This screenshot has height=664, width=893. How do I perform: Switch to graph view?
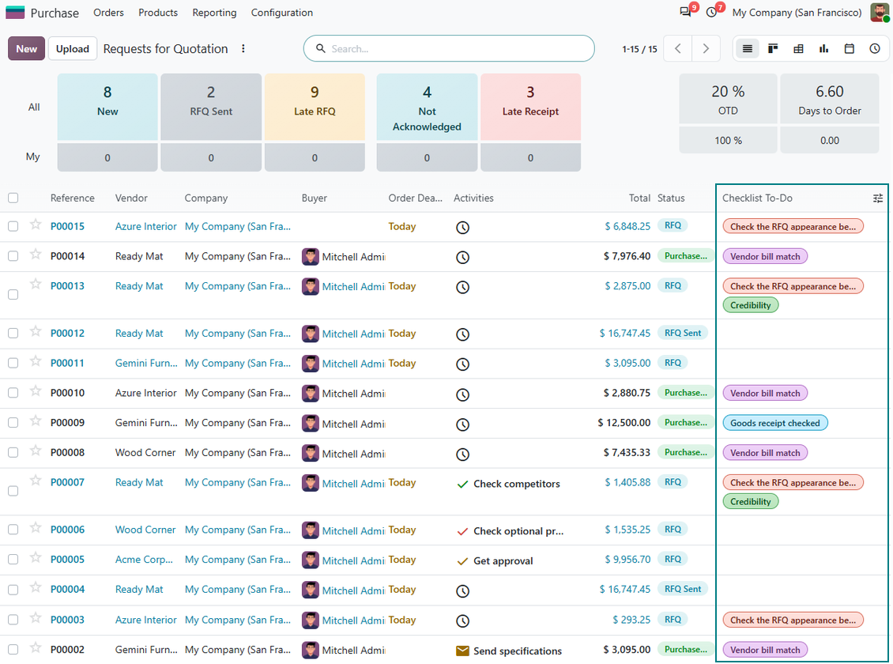823,49
